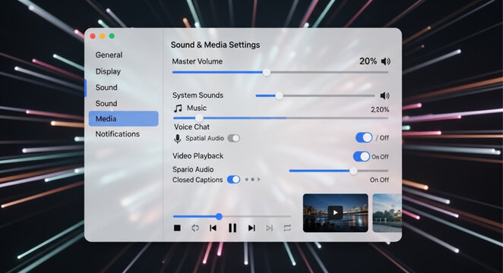The width and height of the screenshot is (503, 273).
Task: Click the Sound & Media Settings heading
Action: coord(215,45)
